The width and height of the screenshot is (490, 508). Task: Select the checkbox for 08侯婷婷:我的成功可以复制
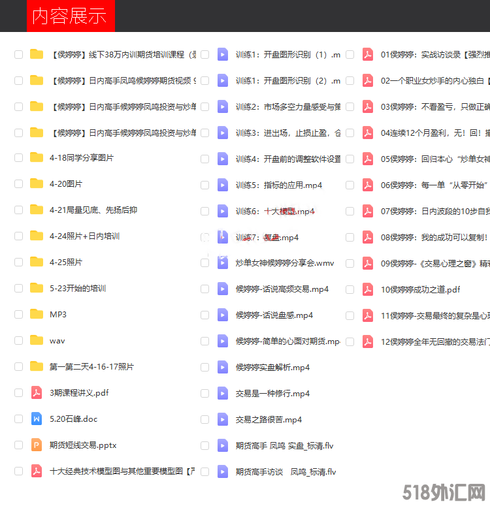[350, 238]
